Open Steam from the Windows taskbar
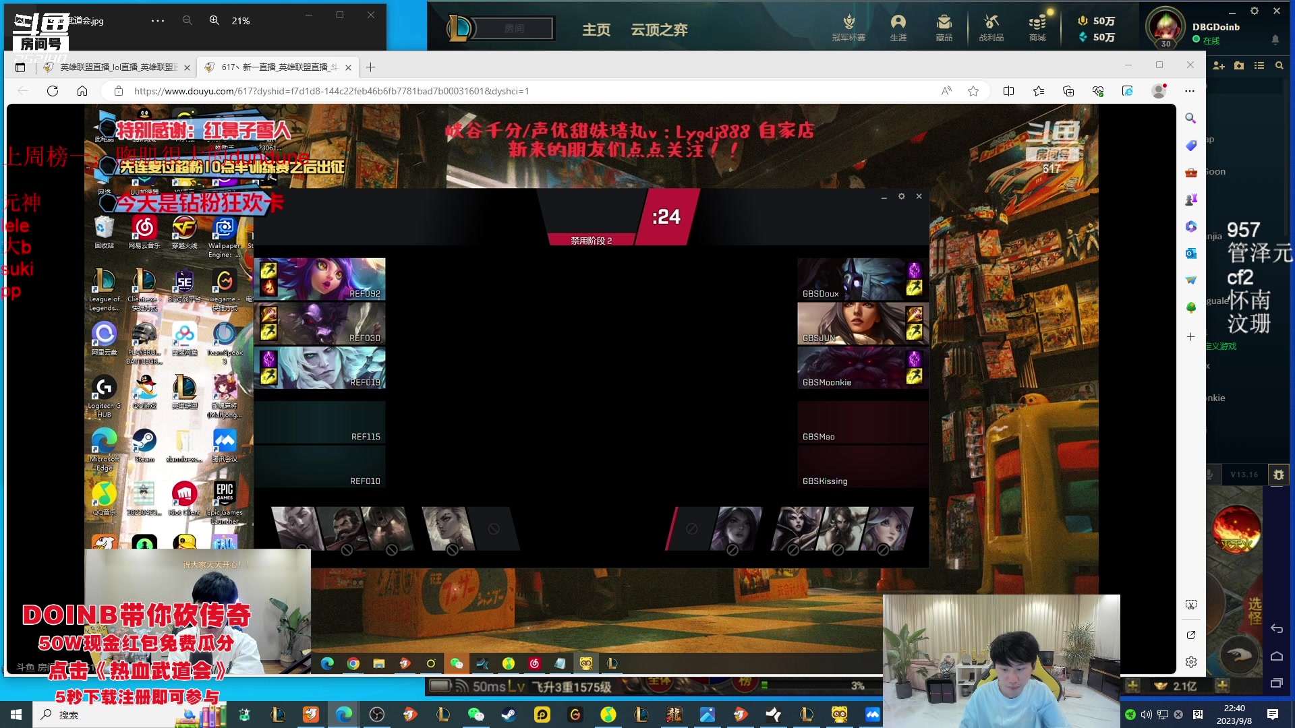 pos(509,715)
